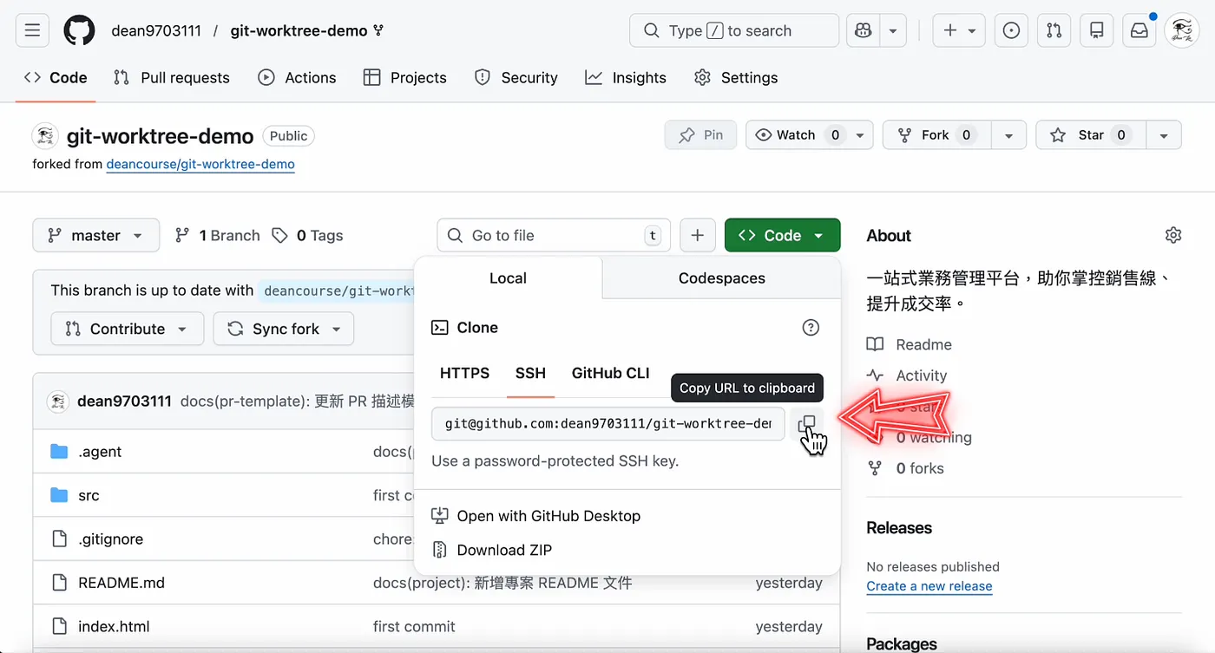Image resolution: width=1215 pixels, height=653 pixels.
Task: Open the clone help question-mark icon
Action: pos(811,328)
